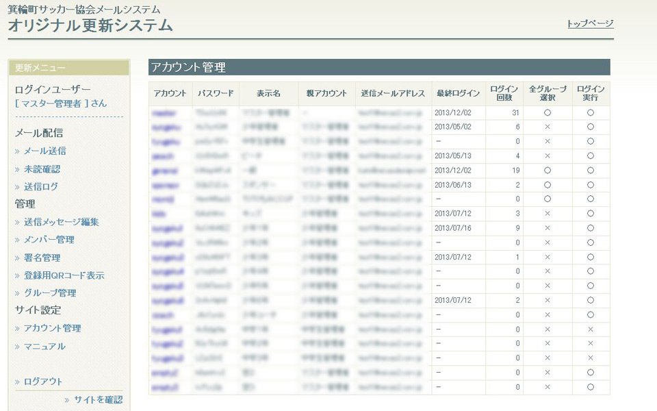Show the 登録用QRコード表示 page

pyautogui.click(x=64, y=275)
